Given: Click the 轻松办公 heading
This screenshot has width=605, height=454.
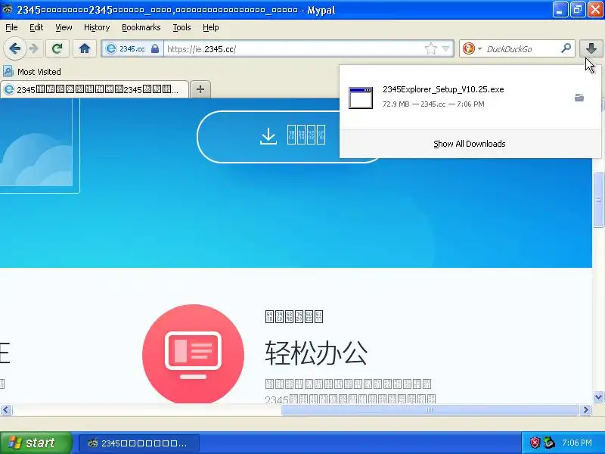Looking at the screenshot, I should click(x=316, y=353).
